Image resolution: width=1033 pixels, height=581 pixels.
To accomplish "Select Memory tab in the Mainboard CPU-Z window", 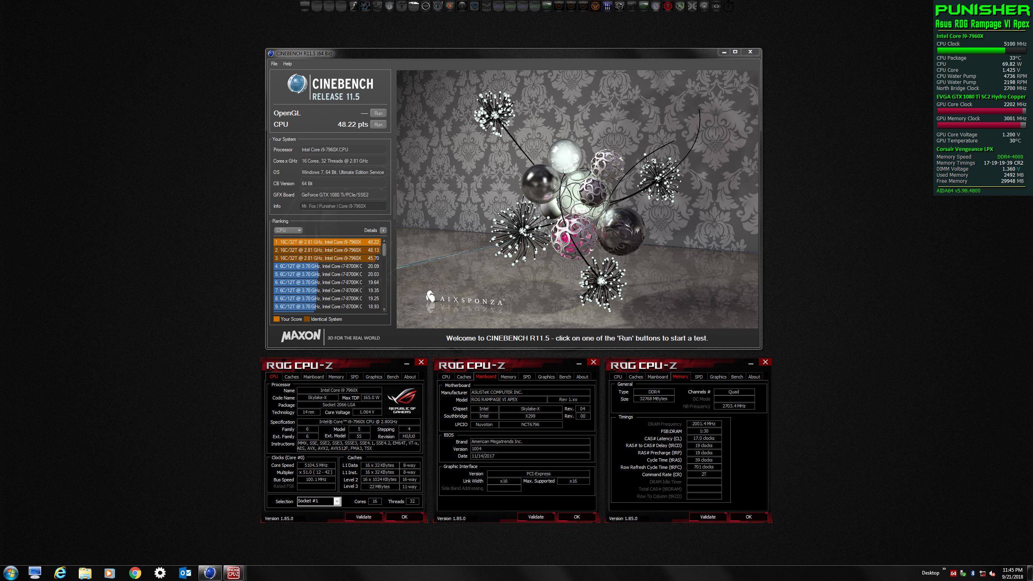I will point(508,377).
